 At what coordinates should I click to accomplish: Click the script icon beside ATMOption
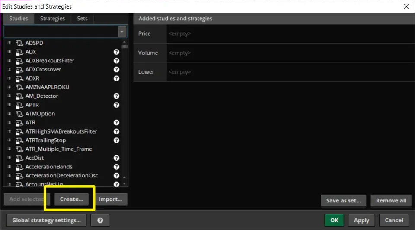[19, 114]
